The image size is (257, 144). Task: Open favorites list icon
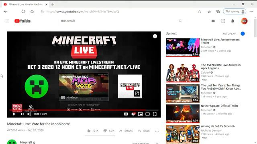209,12
